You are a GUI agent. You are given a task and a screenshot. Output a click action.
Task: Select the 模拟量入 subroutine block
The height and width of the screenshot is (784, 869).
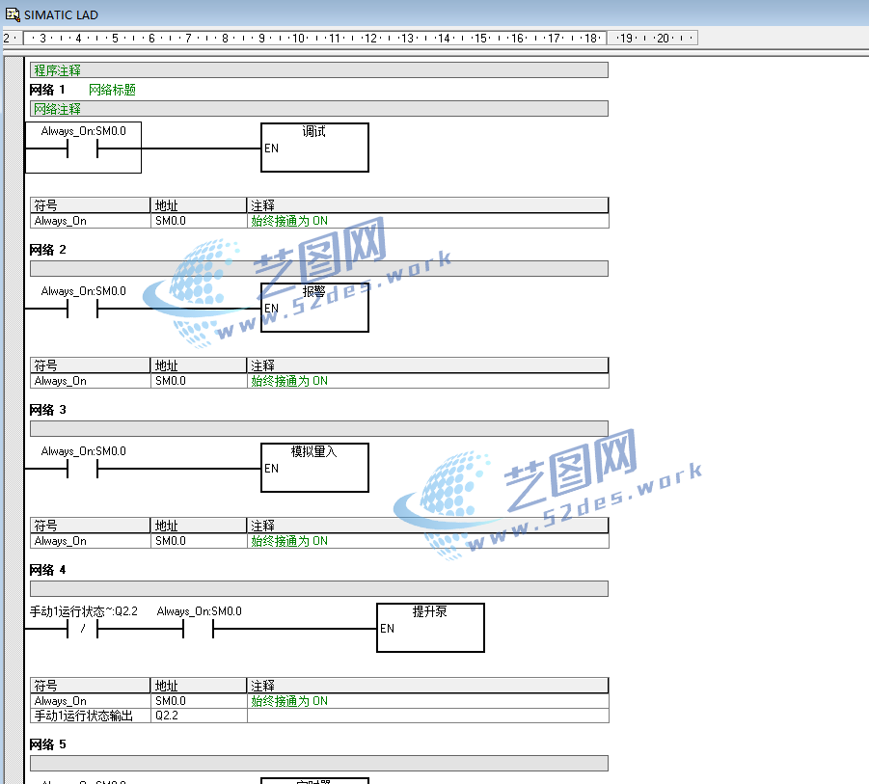click(314, 468)
